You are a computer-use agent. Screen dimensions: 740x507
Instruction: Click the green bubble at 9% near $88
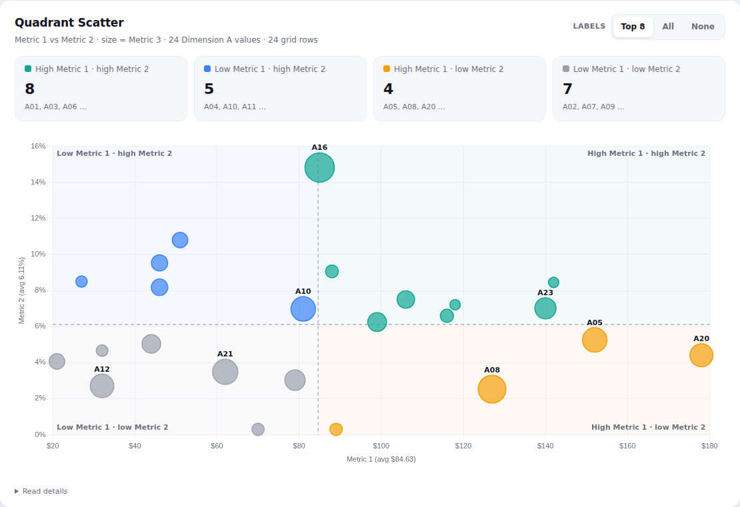coord(332,271)
